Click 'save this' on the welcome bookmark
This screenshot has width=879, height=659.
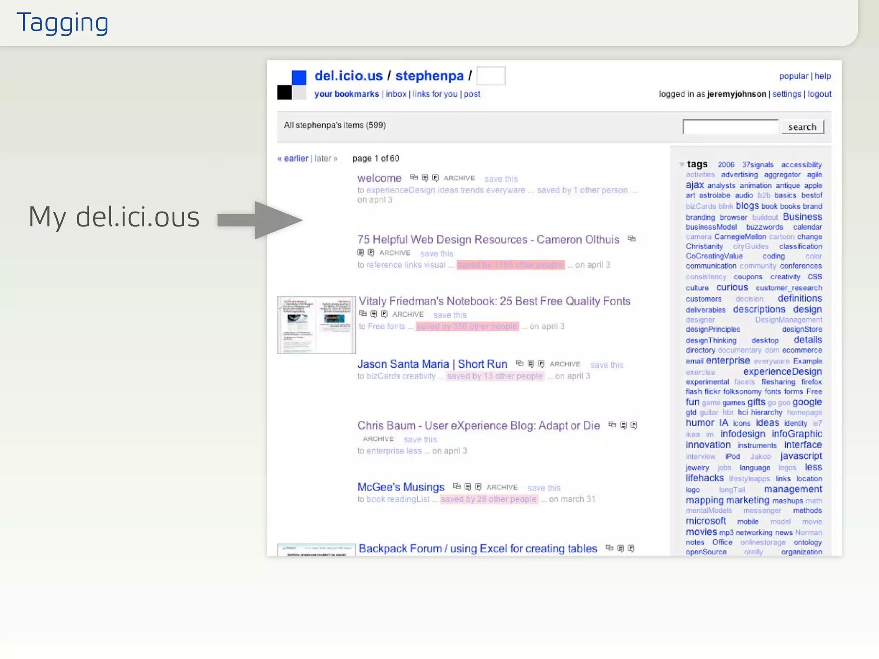pos(501,179)
